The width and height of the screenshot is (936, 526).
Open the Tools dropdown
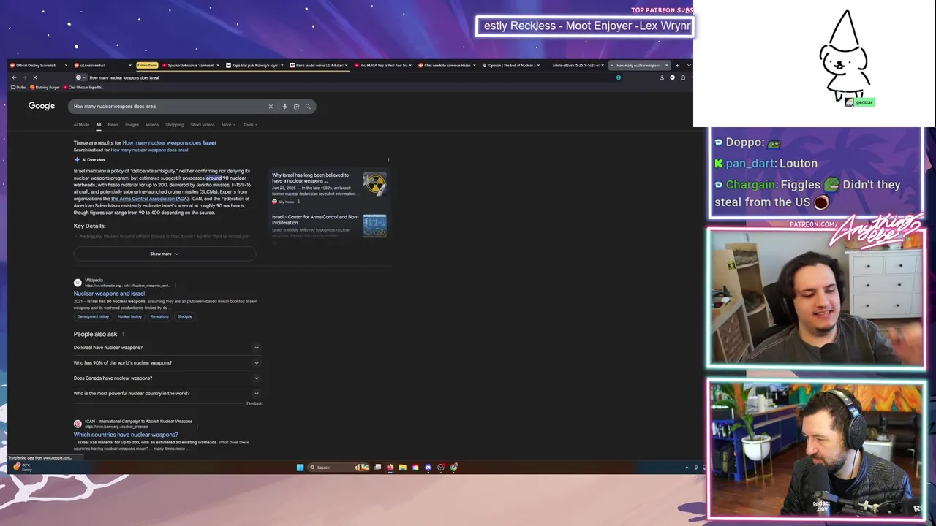[x=250, y=125]
